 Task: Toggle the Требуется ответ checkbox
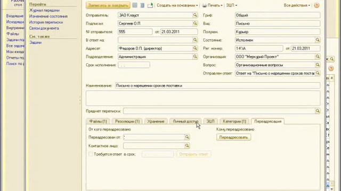[x=91, y=154]
